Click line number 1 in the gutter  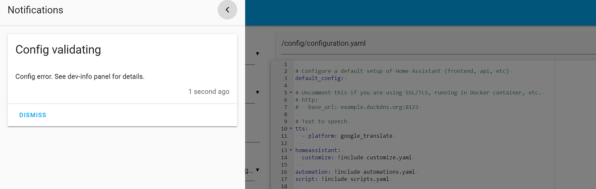pyautogui.click(x=285, y=64)
